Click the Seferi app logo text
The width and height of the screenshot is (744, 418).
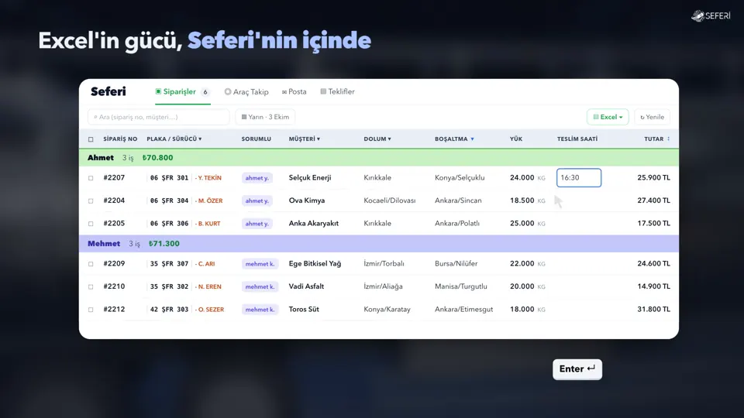click(108, 91)
